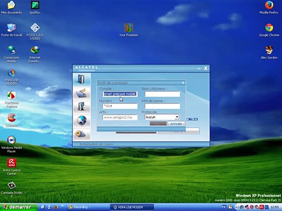Open Avira Control Center icon

click(11, 167)
